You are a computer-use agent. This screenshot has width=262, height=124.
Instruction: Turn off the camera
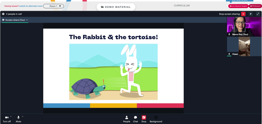[7, 119]
